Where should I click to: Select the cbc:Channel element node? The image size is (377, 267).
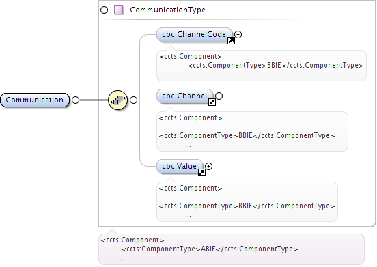(x=184, y=96)
